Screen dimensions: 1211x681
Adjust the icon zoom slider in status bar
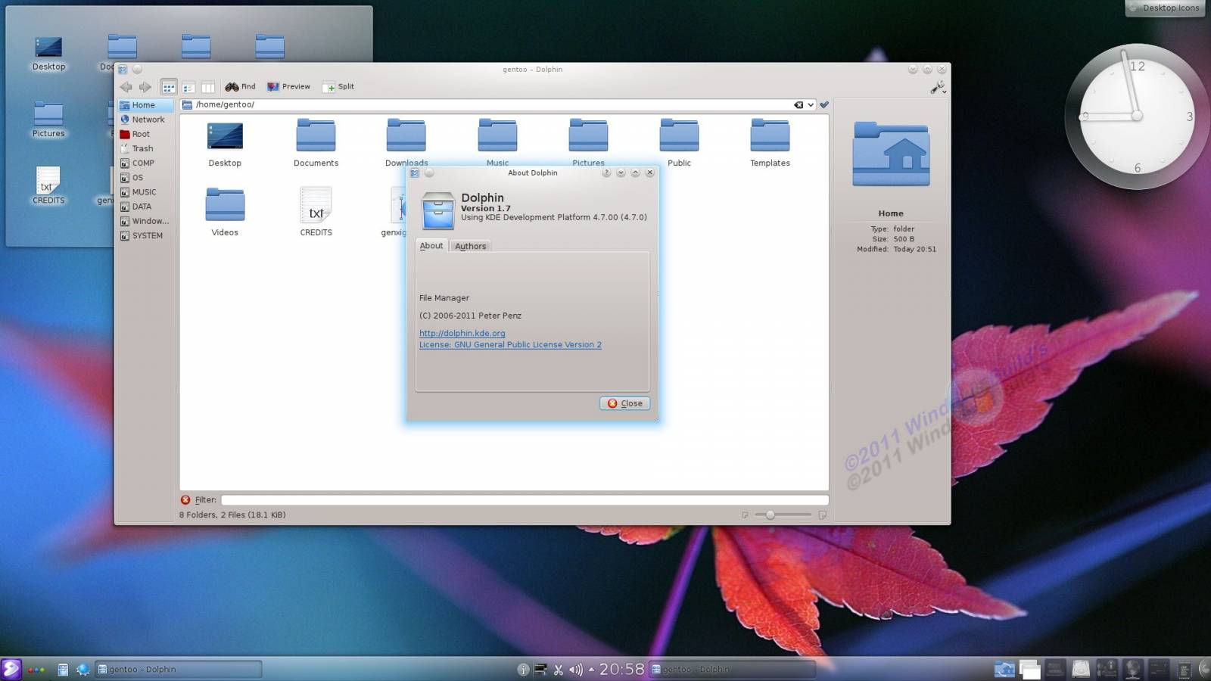point(783,515)
